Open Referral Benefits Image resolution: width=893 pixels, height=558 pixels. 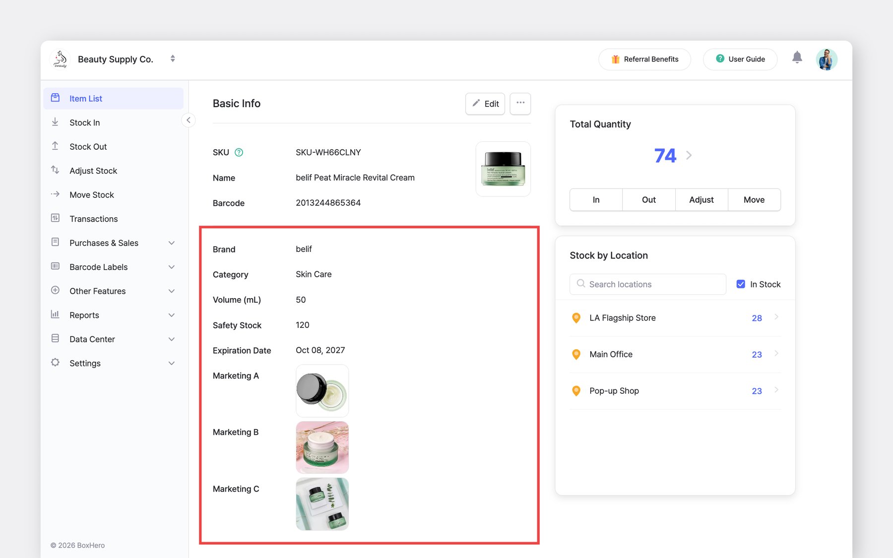tap(644, 60)
